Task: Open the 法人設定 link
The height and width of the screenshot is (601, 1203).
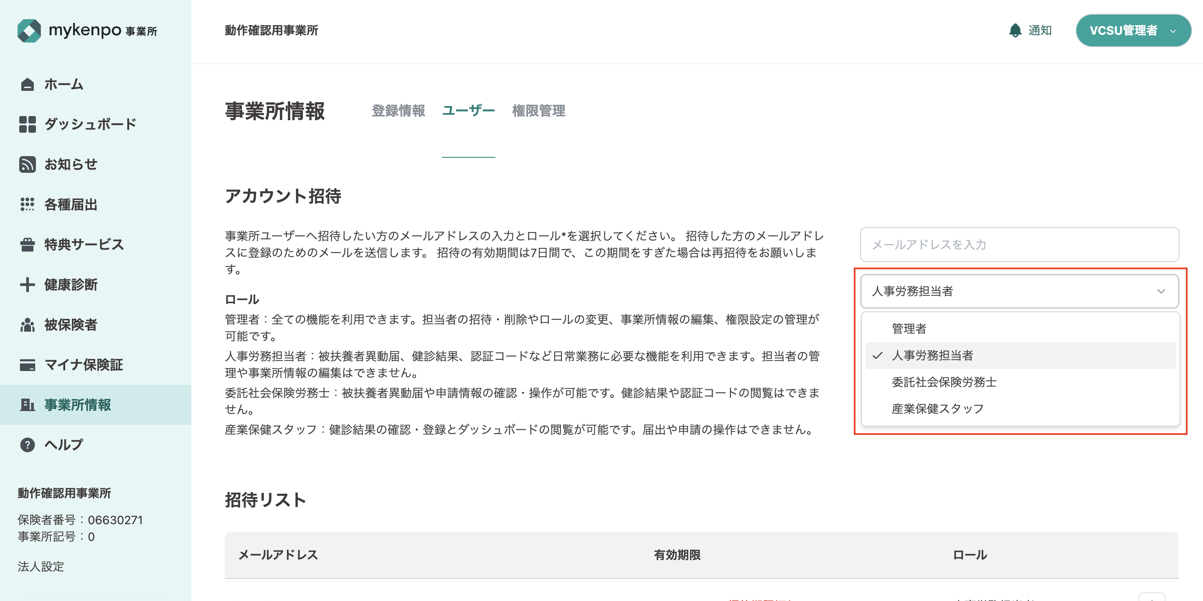Action: point(41,566)
